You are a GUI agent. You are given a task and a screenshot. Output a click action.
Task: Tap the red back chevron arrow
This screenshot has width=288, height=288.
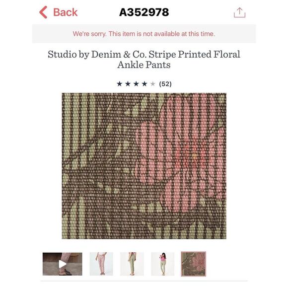click(x=43, y=12)
